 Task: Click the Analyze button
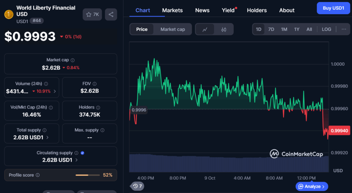[312, 186]
